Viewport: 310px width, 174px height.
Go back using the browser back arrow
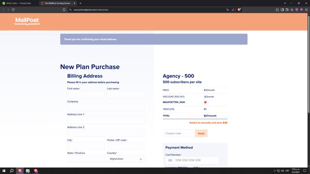3,10
